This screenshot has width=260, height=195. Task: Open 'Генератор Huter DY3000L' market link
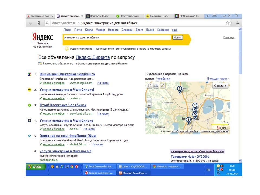point(190,157)
